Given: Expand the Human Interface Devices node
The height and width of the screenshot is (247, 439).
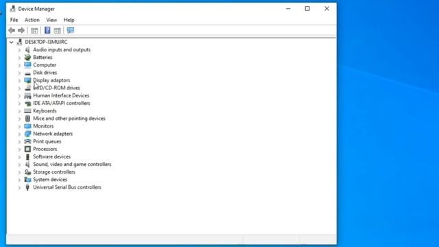Looking at the screenshot, I should (x=19, y=96).
